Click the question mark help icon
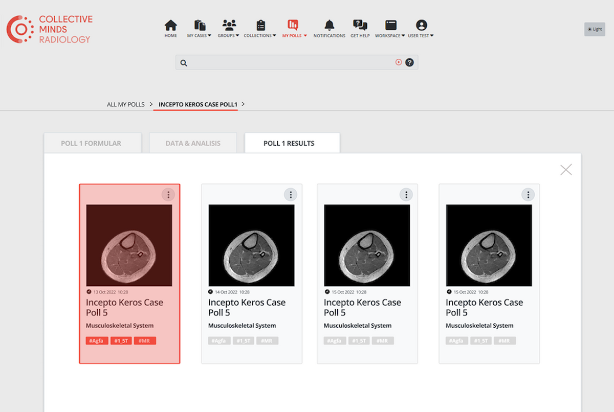614x412 pixels. 409,62
